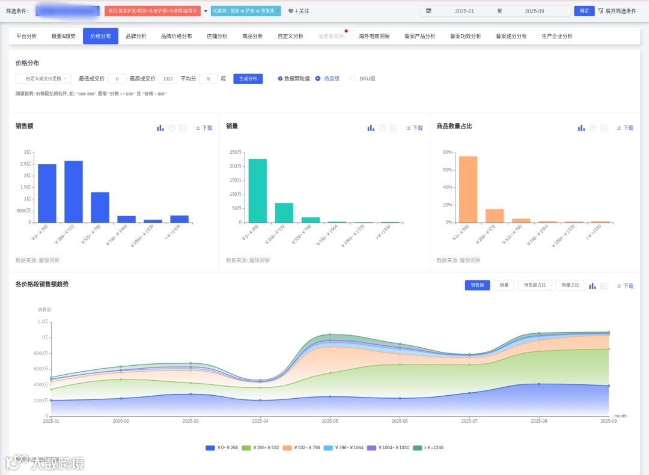Switch 销售额 chart to bar view icon
This screenshot has height=475, width=649.
click(x=160, y=128)
